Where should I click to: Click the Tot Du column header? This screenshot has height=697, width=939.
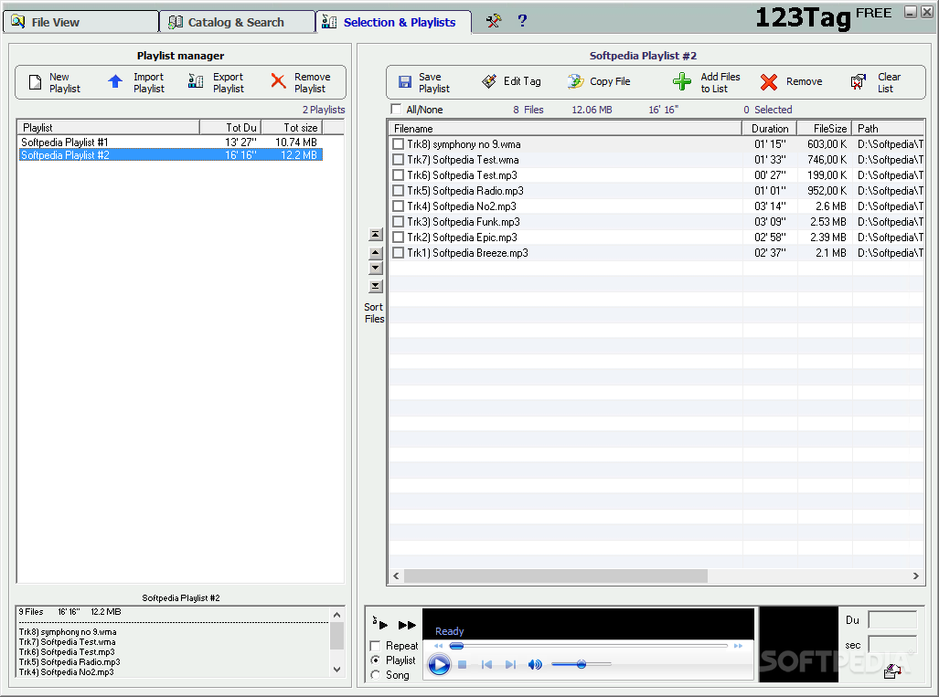230,128
